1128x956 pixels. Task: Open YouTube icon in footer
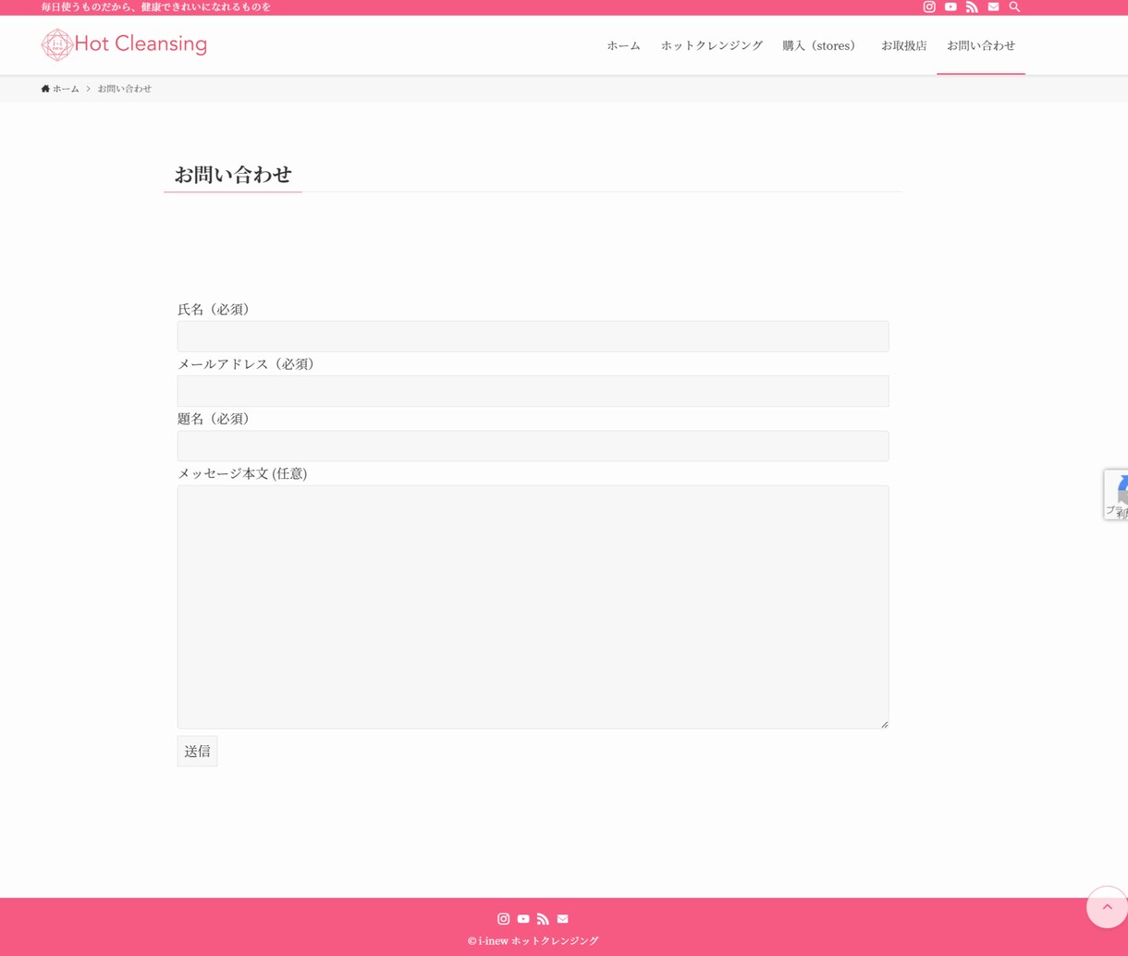pos(523,919)
